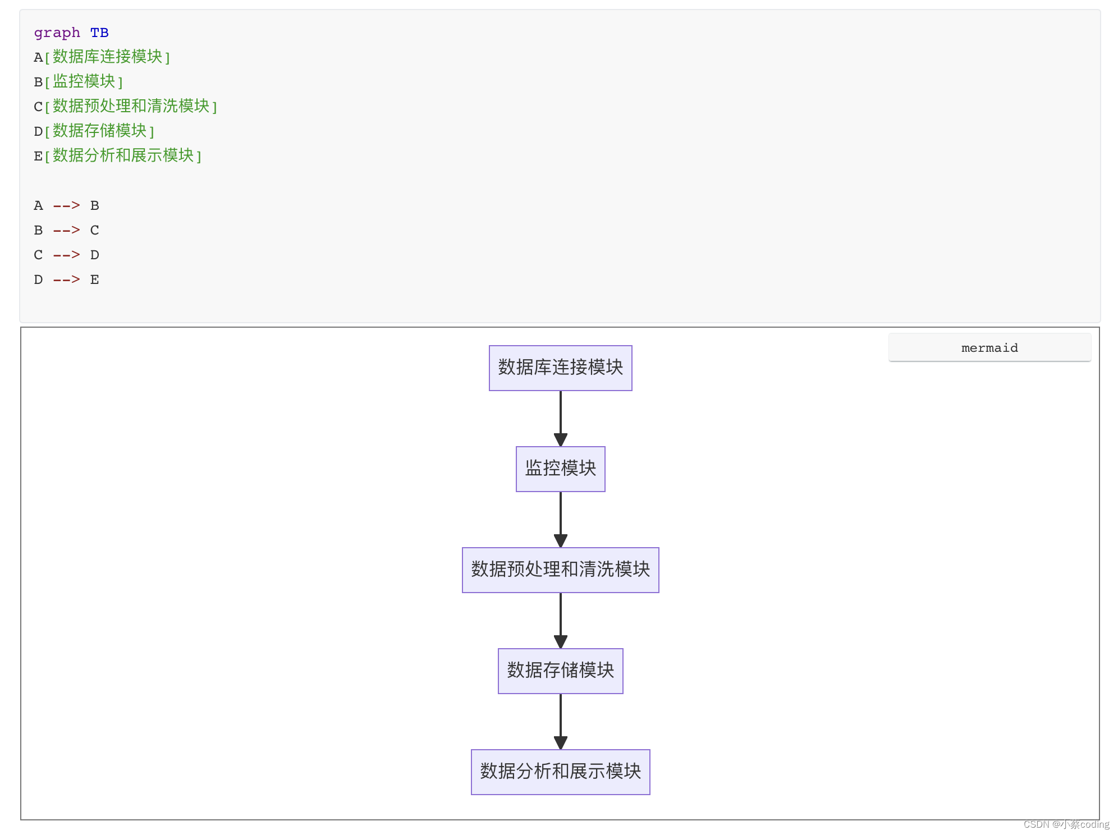Click arrowhead pointing into 数据存储模块 node
This screenshot has width=1118, height=835.
560,642
